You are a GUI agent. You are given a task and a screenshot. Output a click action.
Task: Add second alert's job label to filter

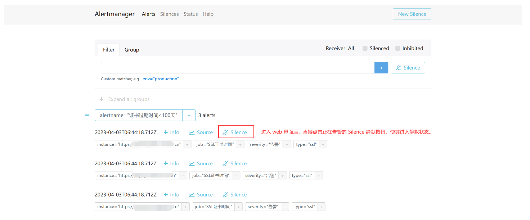coord(236,175)
